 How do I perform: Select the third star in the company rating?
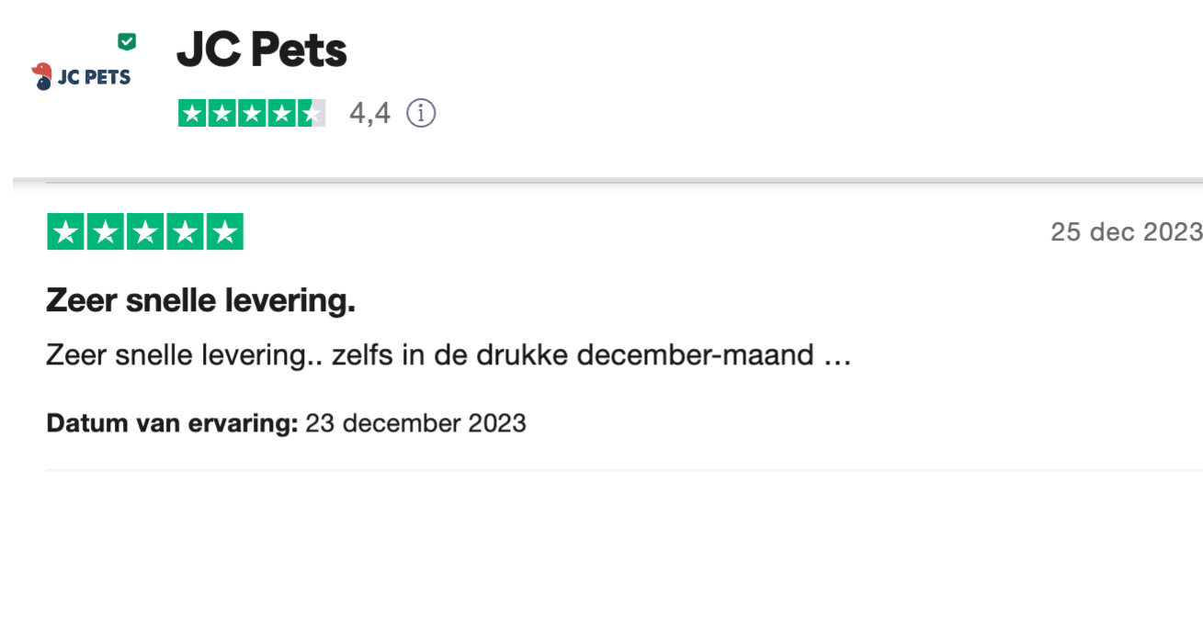(x=252, y=114)
